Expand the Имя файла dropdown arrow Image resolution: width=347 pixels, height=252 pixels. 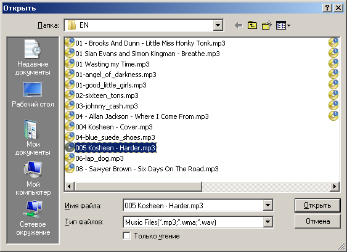coord(267,205)
